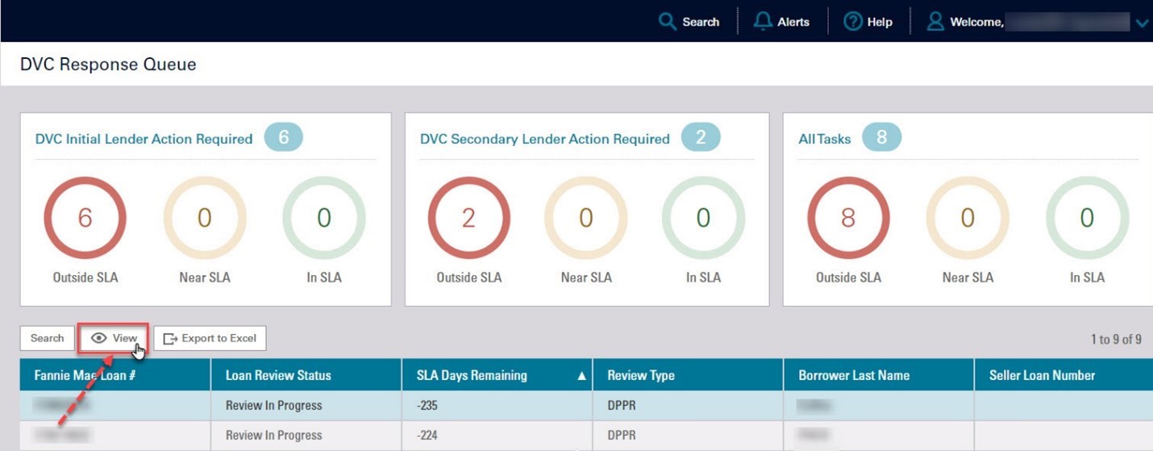This screenshot has height=451, width=1153.
Task: Click DPPR in the -224 row
Action: (x=622, y=436)
